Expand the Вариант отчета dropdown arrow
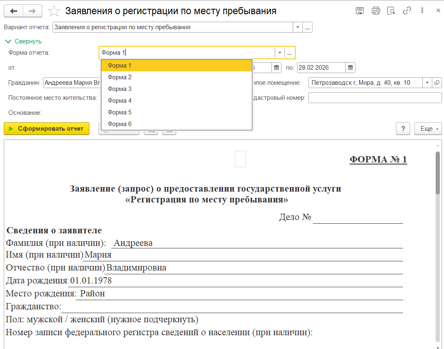The width and height of the screenshot is (444, 349). click(298, 28)
